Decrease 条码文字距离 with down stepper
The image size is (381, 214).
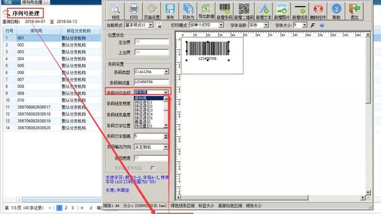165,138
